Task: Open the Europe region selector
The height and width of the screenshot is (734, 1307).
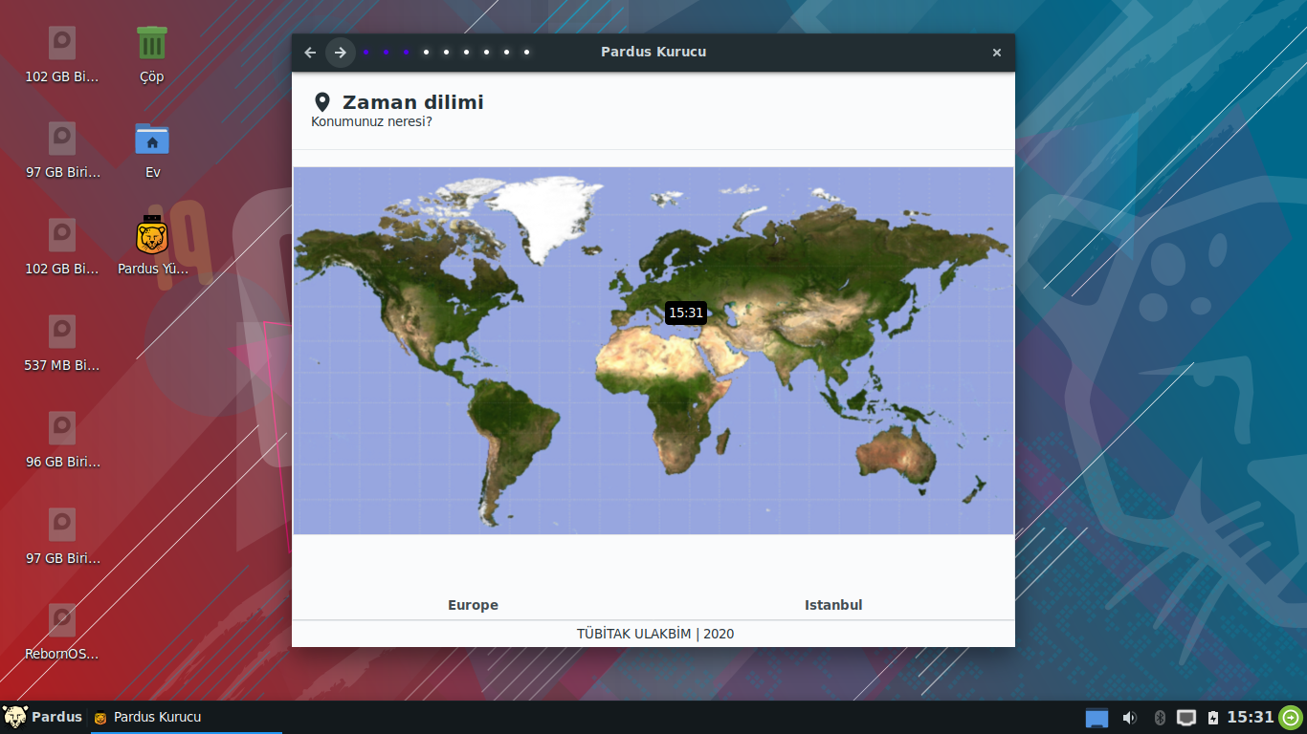Action: pos(473,605)
